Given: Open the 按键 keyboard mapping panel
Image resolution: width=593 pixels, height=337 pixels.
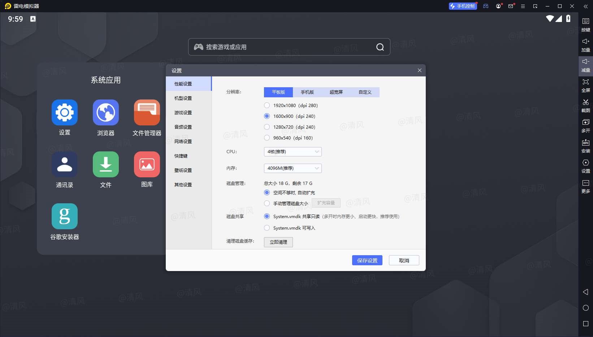Looking at the screenshot, I should click(x=586, y=25).
